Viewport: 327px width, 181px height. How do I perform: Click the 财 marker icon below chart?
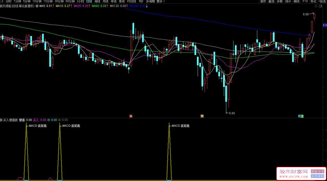[299, 116]
